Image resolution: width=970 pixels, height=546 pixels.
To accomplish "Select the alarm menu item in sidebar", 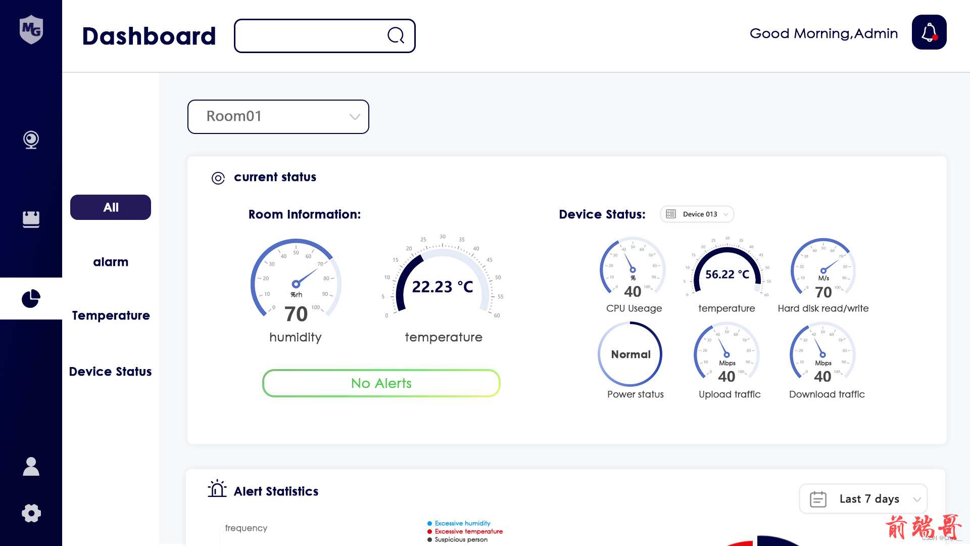I will click(x=111, y=261).
